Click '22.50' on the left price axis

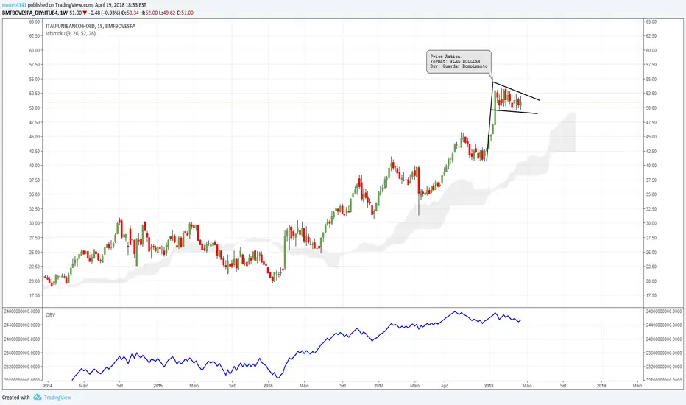pos(35,267)
